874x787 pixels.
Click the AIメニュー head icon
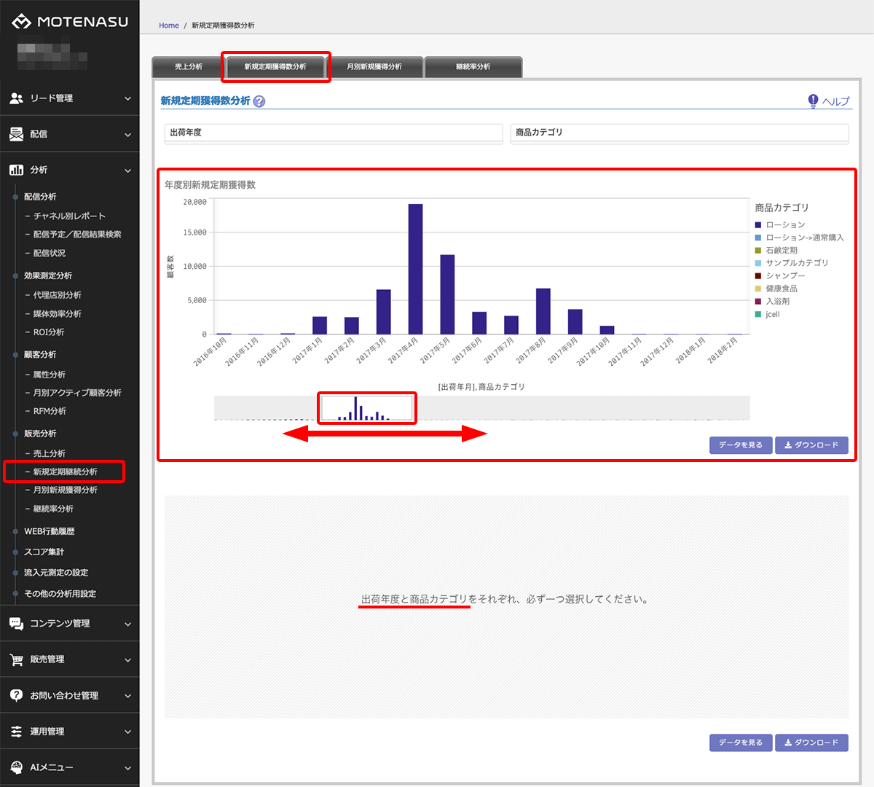point(16,767)
